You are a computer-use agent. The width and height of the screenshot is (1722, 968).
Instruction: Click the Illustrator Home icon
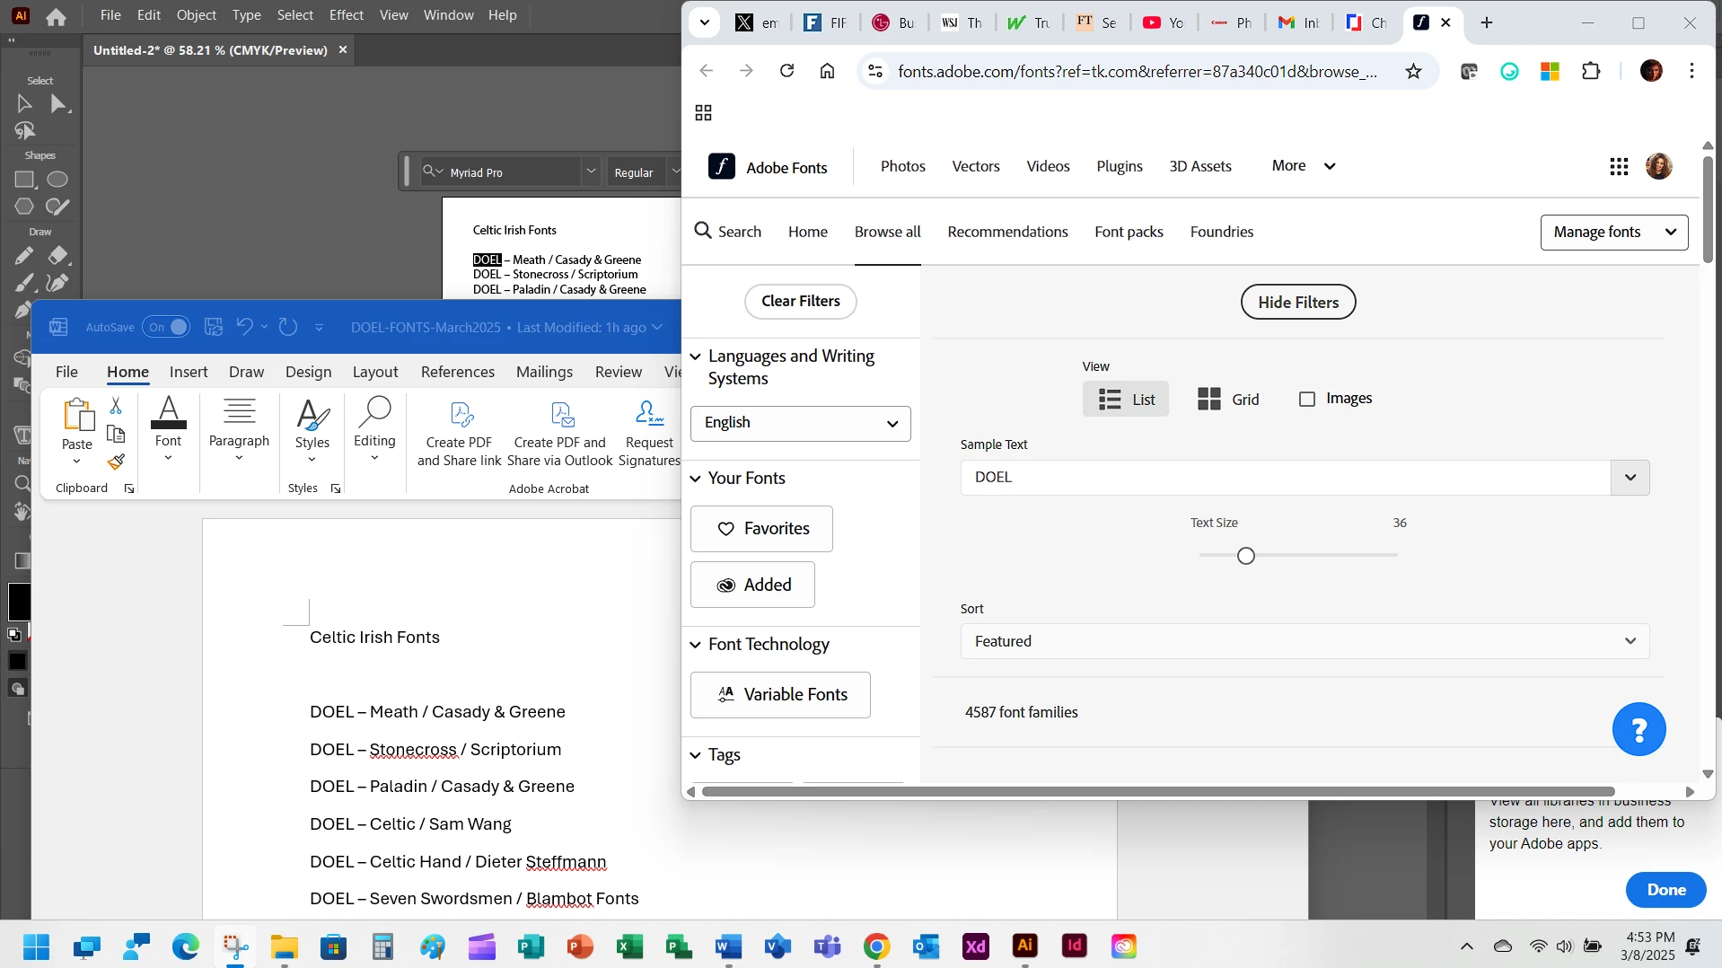click(56, 16)
